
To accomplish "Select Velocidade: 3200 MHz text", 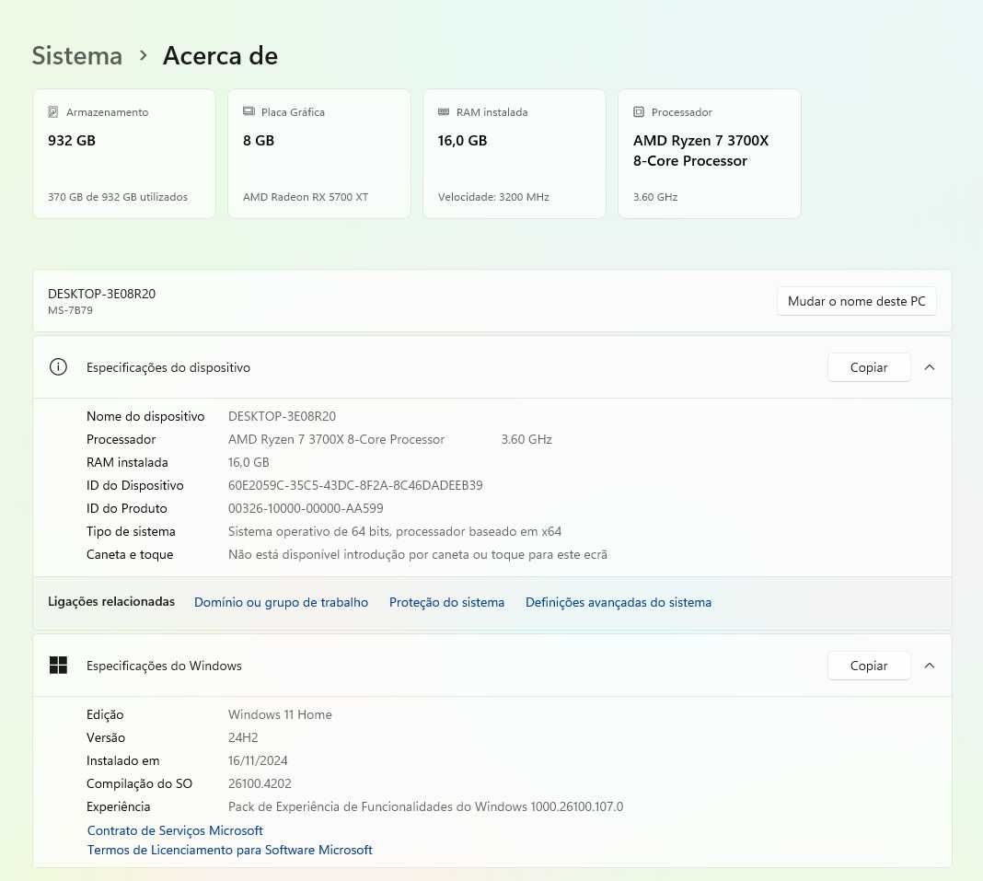I will click(x=493, y=197).
